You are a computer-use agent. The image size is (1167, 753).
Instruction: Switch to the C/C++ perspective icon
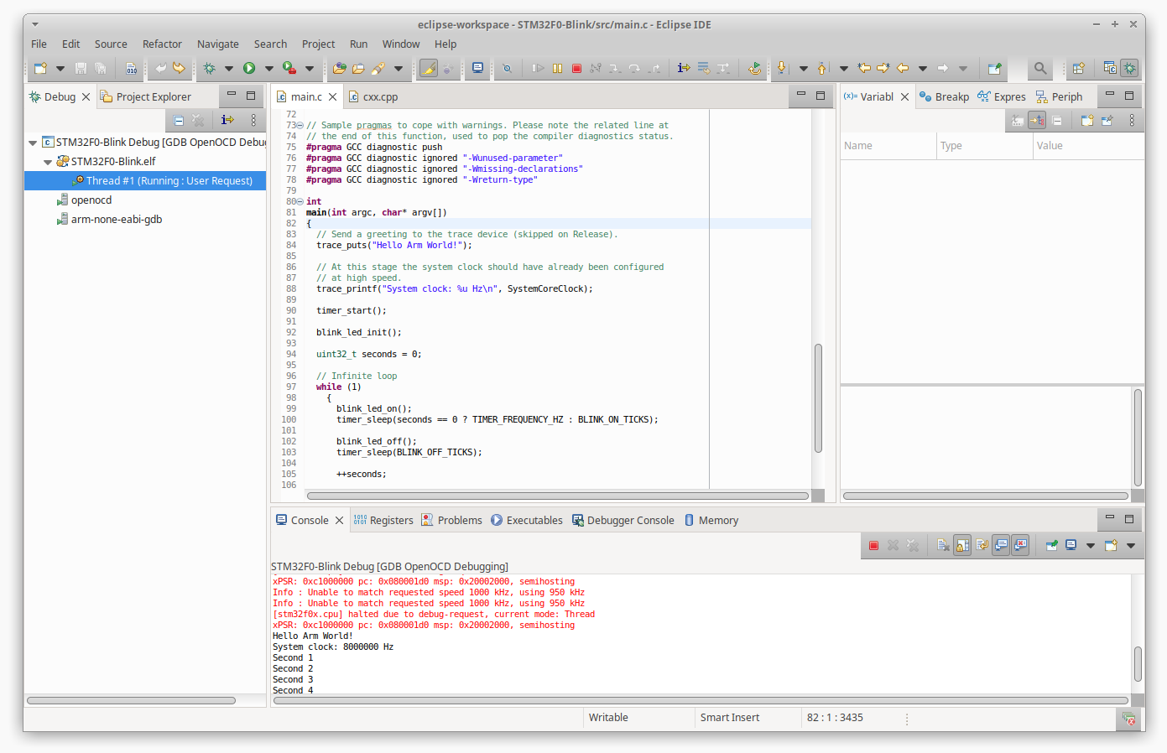click(x=1110, y=68)
